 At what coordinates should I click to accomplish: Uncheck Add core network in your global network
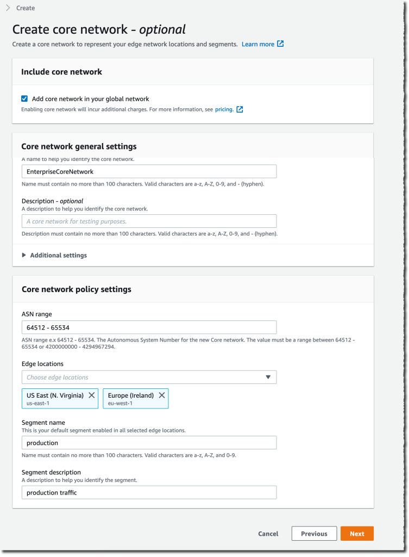pos(24,98)
